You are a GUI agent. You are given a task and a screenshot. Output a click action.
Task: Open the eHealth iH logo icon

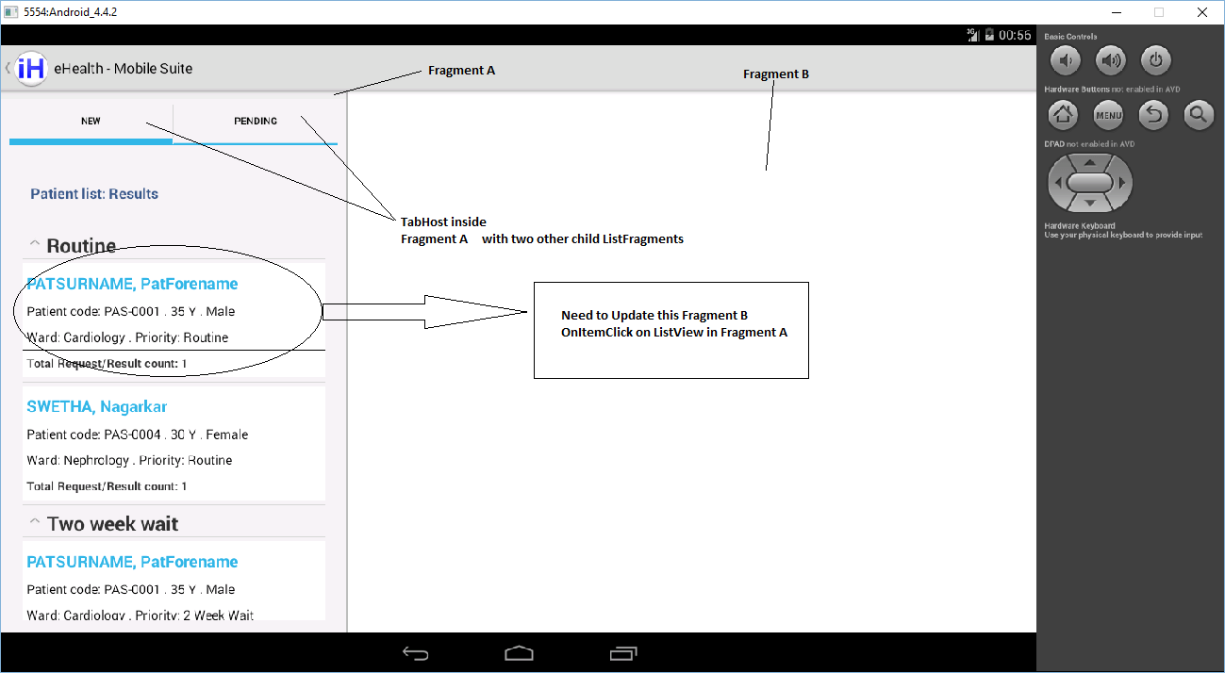click(x=31, y=68)
